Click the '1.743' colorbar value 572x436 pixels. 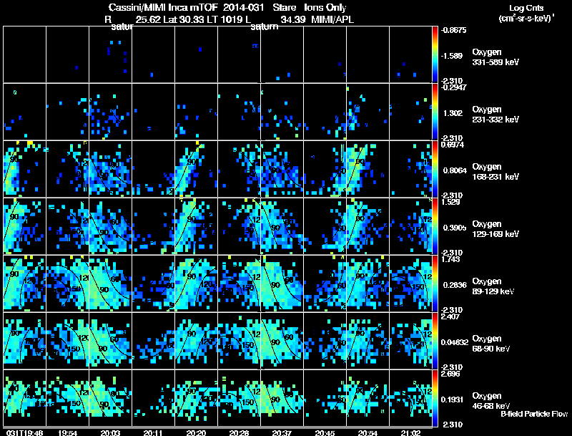451,259
